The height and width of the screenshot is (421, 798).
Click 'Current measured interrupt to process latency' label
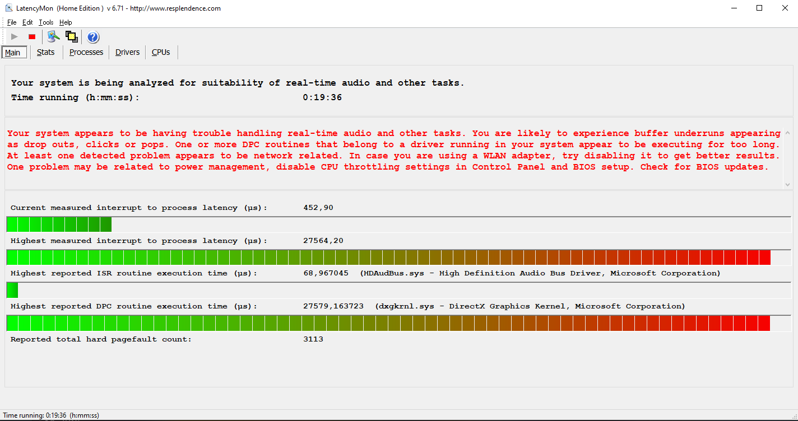point(139,208)
